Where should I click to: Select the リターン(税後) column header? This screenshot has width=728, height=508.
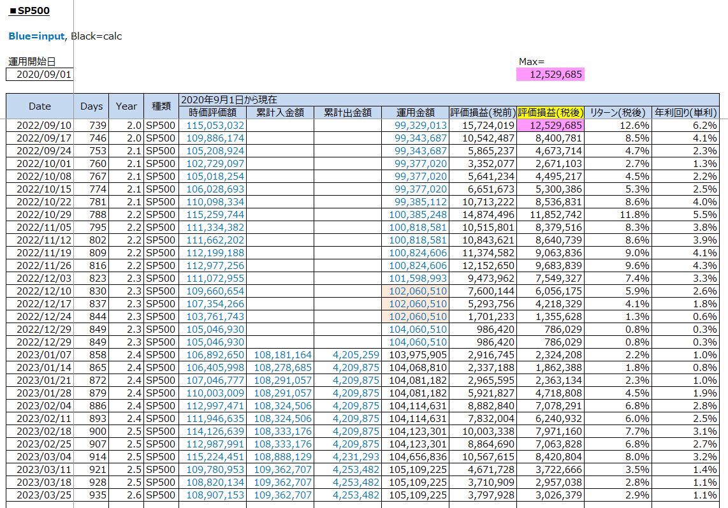click(x=618, y=113)
